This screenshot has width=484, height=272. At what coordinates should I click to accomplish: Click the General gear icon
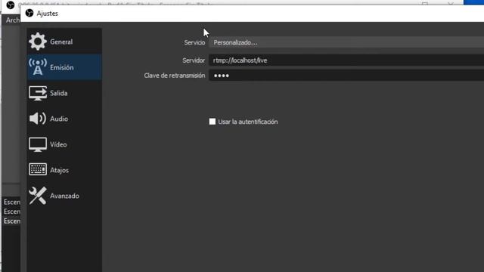tap(38, 42)
